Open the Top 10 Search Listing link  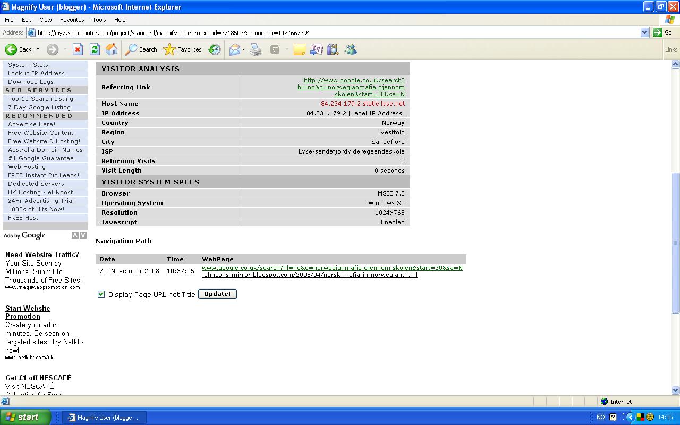tap(40, 99)
